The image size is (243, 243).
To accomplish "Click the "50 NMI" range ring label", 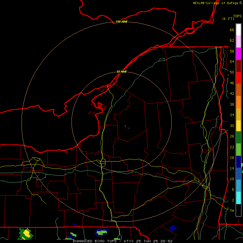I will 122,72.
